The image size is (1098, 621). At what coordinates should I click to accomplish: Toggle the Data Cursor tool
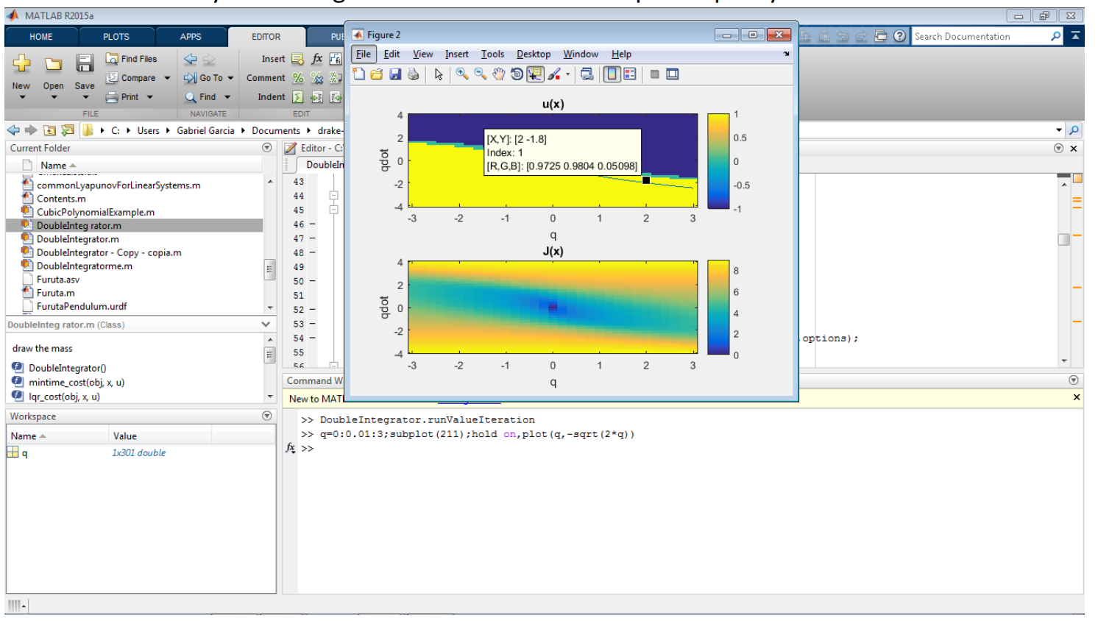(x=535, y=74)
